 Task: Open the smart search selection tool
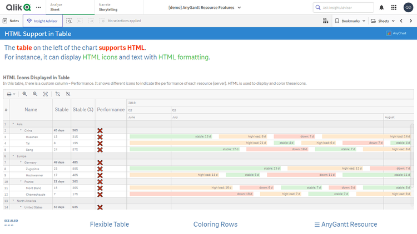[69, 21]
